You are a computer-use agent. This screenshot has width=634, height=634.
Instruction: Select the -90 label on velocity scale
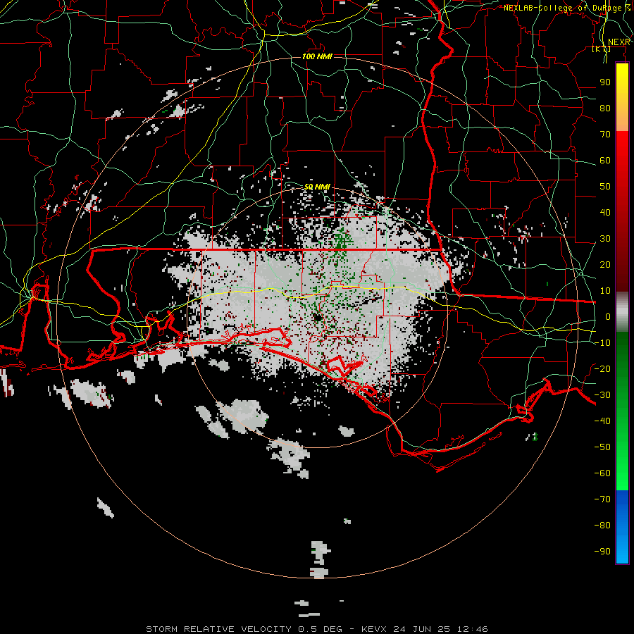(x=602, y=552)
